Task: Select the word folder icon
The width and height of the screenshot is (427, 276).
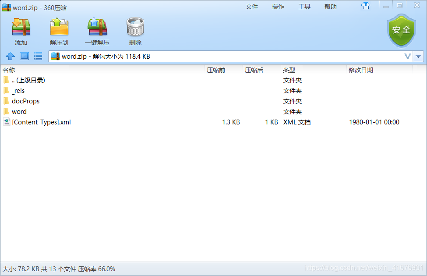Action: tap(6, 111)
